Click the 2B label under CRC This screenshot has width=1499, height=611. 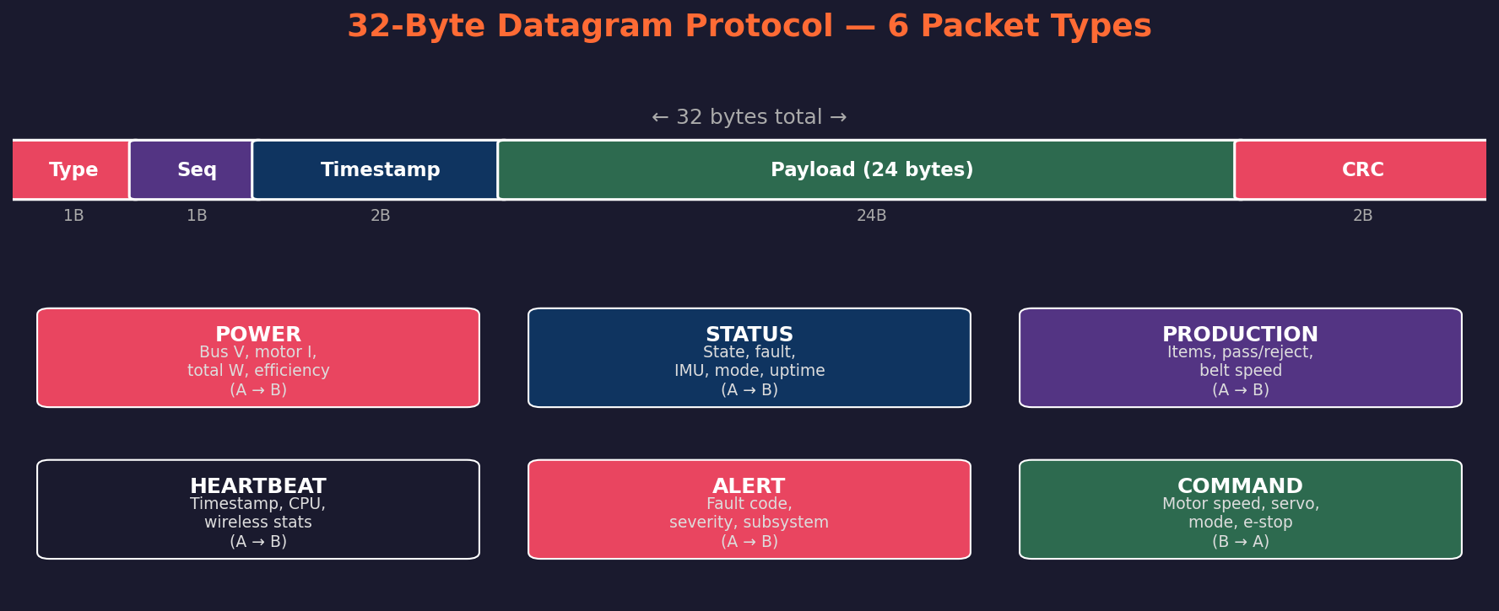click(1362, 217)
